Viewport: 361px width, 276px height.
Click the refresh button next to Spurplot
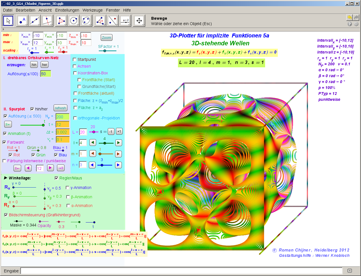tap(61, 108)
